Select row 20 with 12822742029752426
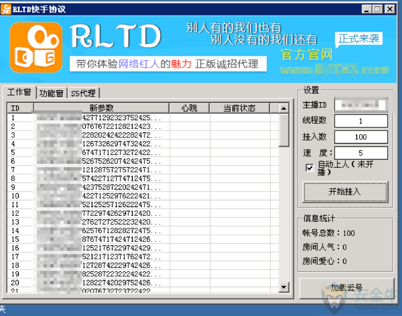Viewport: 402px width, 316px height. coord(143,283)
